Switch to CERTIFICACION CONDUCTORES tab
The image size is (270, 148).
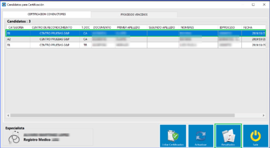tap(47, 14)
